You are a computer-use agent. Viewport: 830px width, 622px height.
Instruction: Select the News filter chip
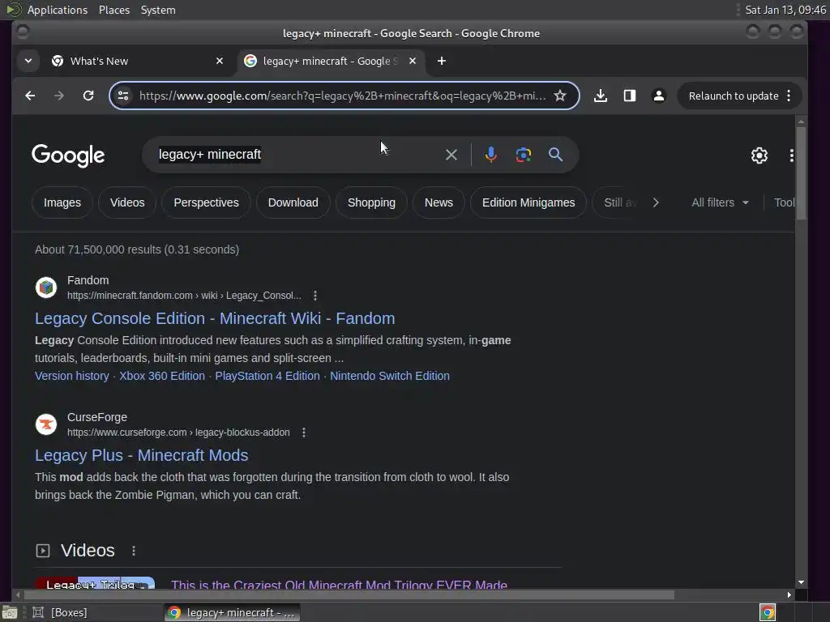[x=439, y=202]
